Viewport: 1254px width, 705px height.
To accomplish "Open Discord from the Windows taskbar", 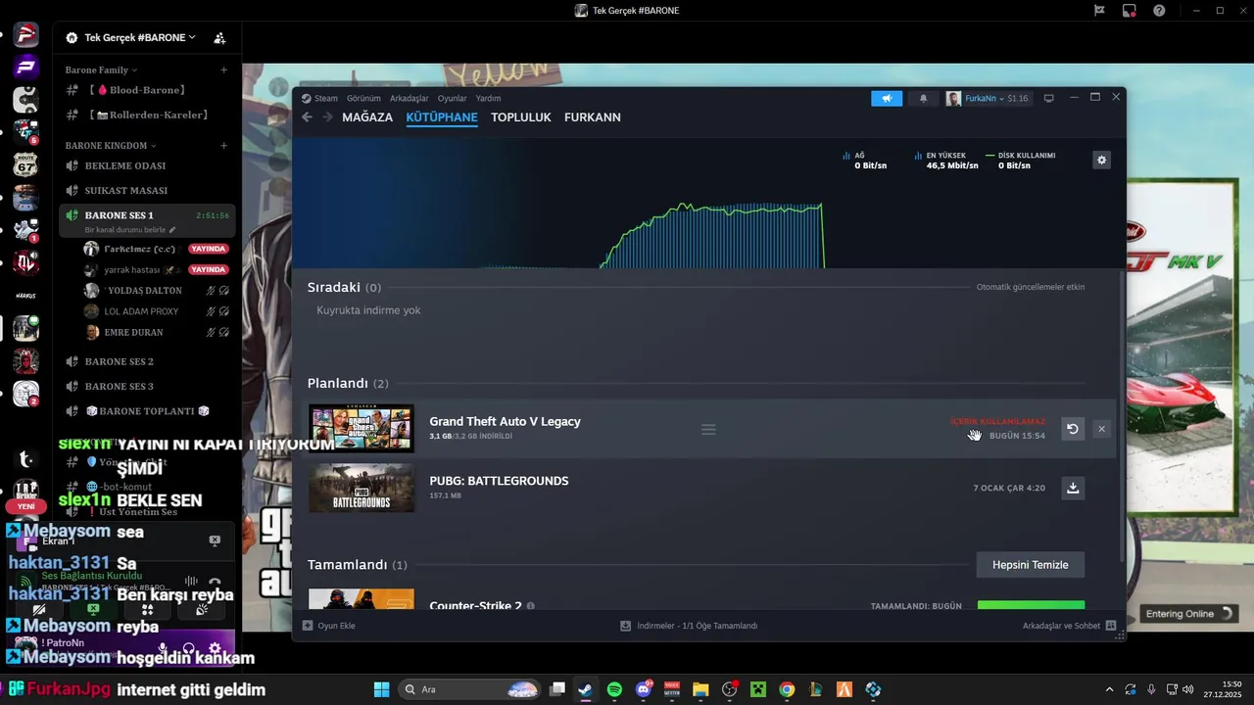I will click(x=644, y=689).
